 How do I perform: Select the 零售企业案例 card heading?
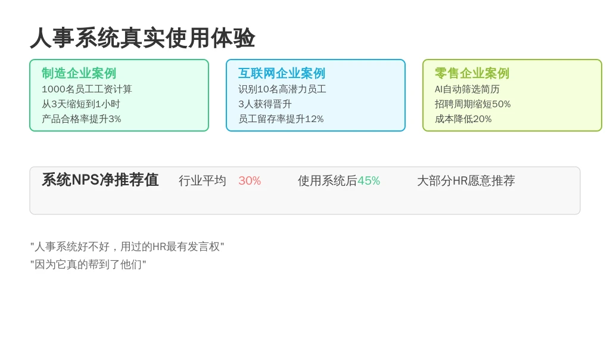[x=472, y=73]
